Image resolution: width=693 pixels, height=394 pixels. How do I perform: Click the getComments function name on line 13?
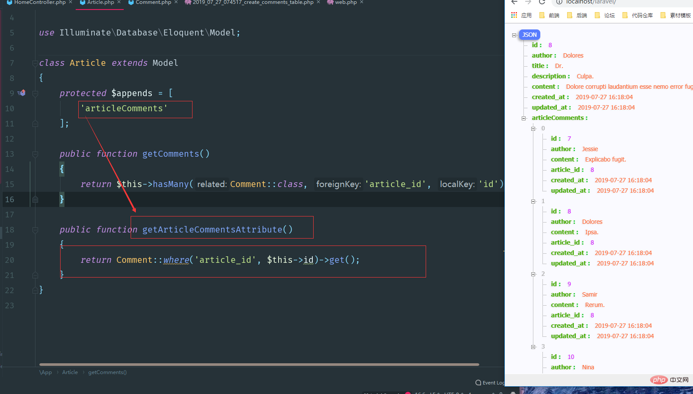pyautogui.click(x=171, y=154)
